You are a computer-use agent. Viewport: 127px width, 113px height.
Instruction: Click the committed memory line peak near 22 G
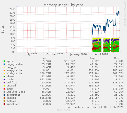(x=119, y=12)
